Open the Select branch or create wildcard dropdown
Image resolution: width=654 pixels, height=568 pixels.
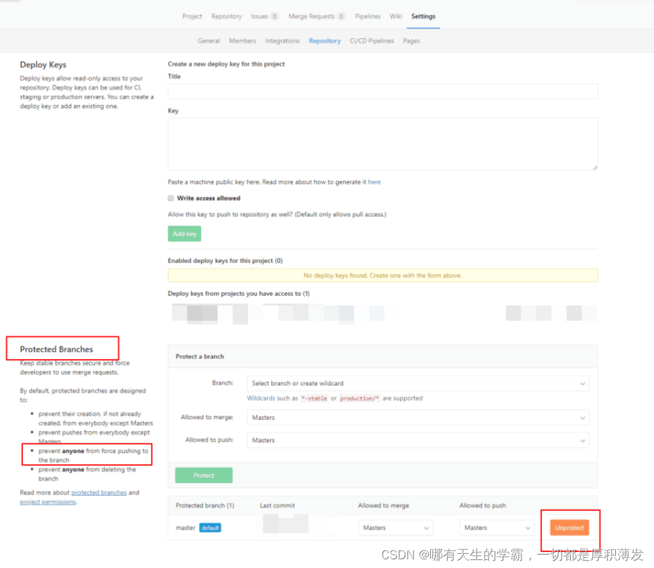[x=417, y=383]
